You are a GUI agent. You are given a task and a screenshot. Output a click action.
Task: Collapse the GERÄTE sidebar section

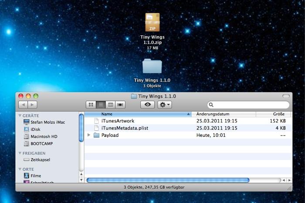(20, 115)
